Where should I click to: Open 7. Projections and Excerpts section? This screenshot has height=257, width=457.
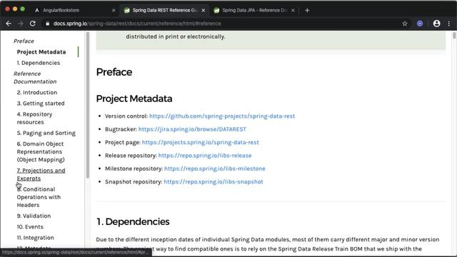tap(41, 174)
